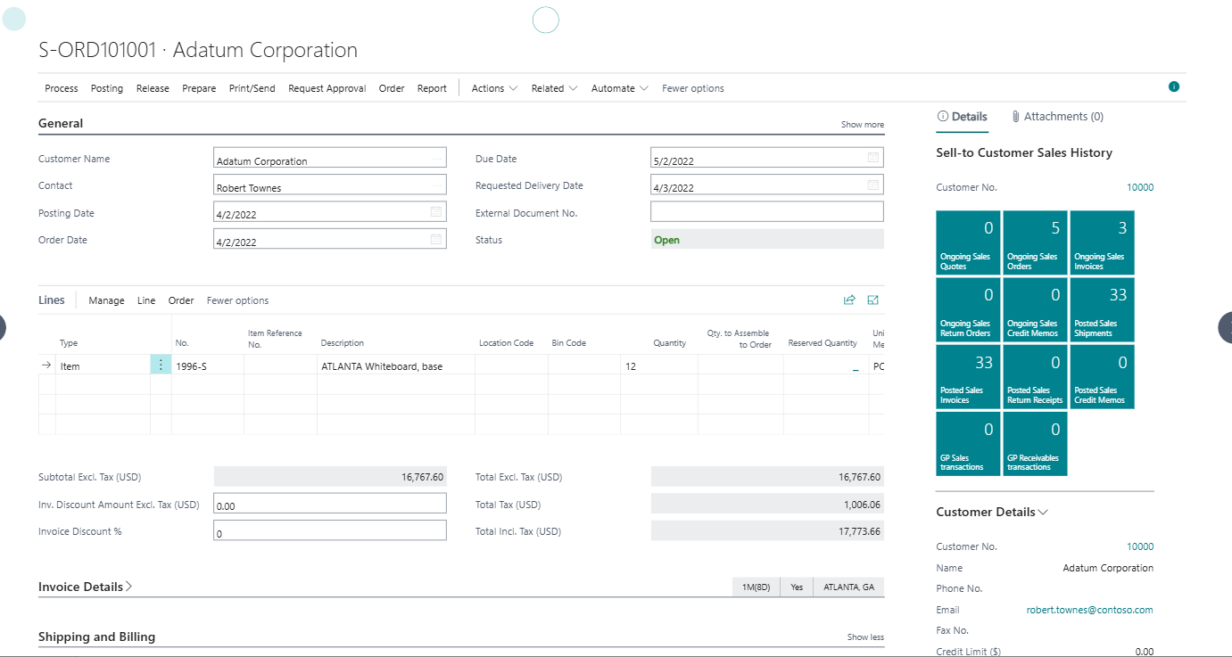Click Show more in General section
This screenshot has width=1232, height=657.
862,125
